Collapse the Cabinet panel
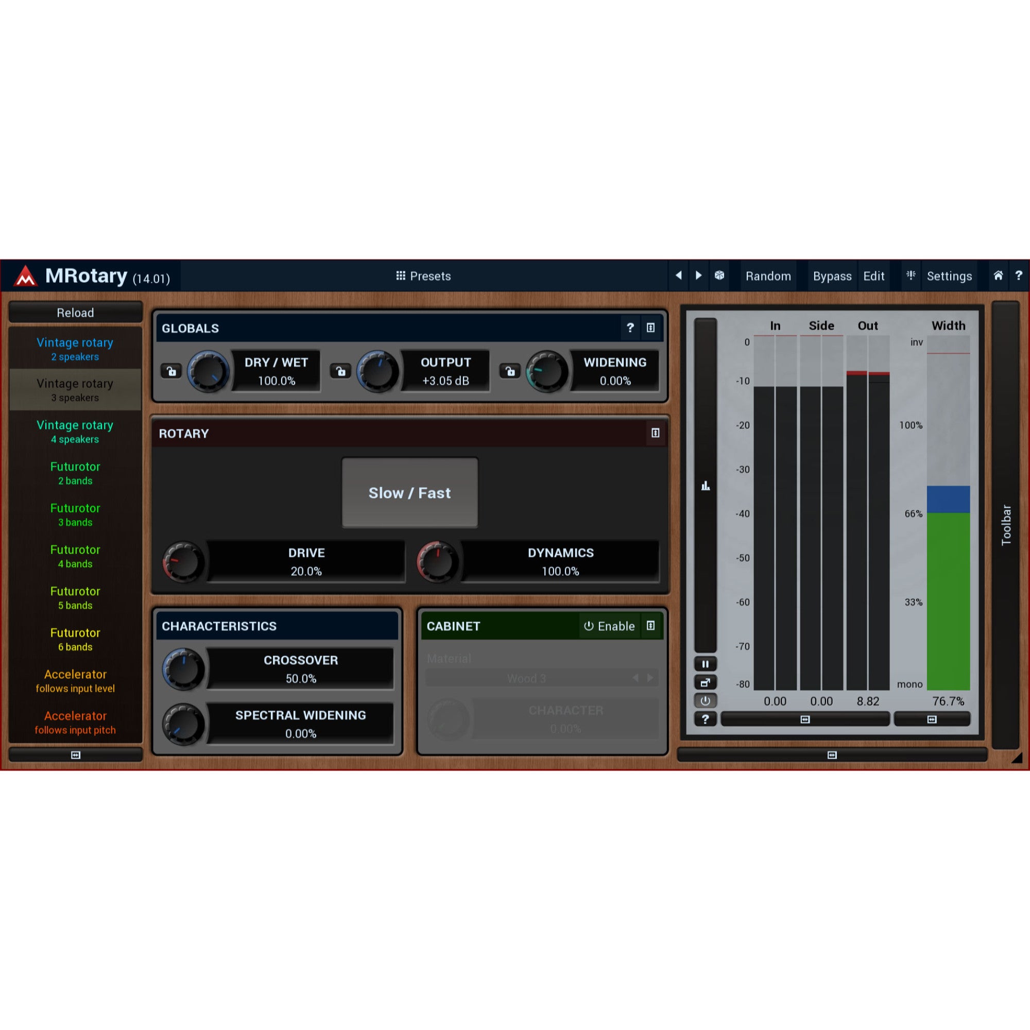1030x1030 pixels. point(650,626)
